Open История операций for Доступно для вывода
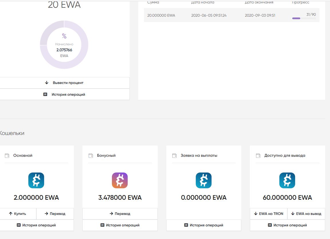Screen dimensions: 330x239 287,225
